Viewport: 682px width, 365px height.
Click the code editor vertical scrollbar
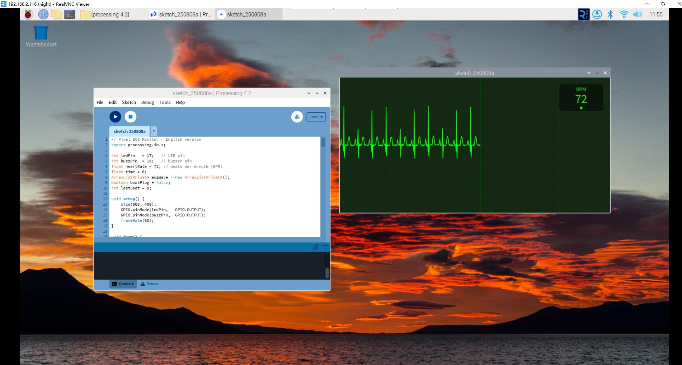coord(323,142)
